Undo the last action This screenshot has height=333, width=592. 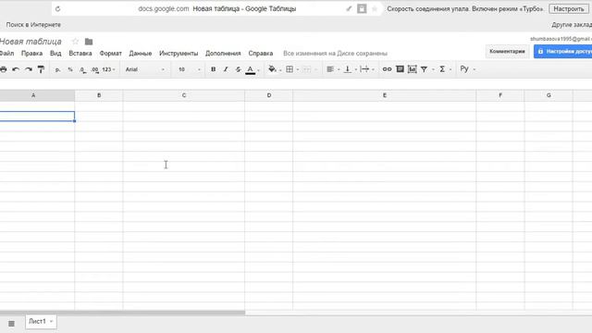coord(16,69)
